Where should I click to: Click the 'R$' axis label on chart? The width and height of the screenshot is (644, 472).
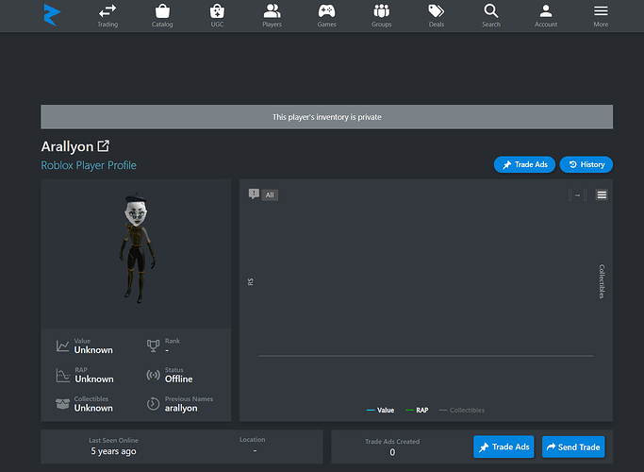click(251, 281)
